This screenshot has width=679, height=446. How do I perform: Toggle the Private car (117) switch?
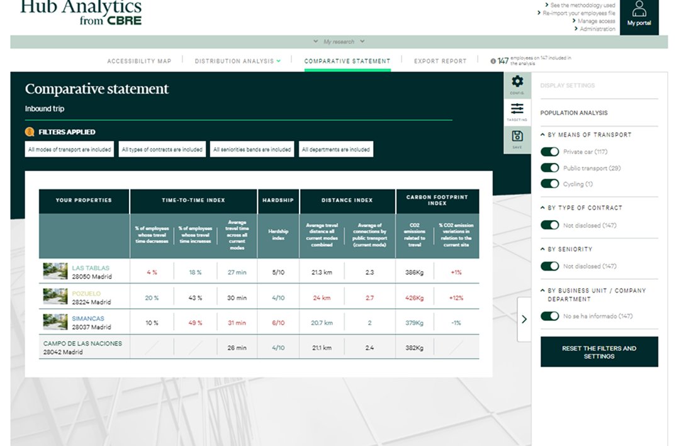pos(549,152)
